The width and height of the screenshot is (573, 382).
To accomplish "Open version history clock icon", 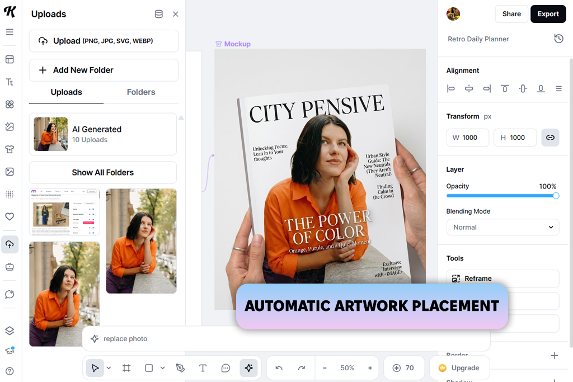I will 558,39.
